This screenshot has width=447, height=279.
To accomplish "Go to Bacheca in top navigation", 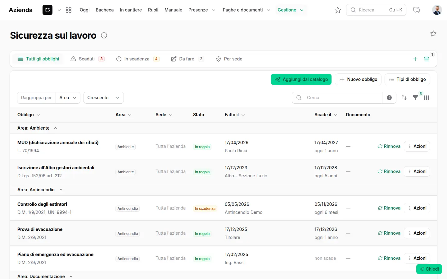I will pyautogui.click(x=105, y=10).
